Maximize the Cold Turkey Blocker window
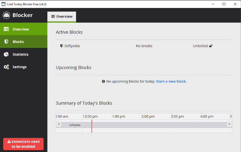 click(x=224, y=4)
